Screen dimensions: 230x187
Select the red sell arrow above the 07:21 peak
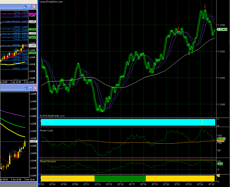coord(178,29)
